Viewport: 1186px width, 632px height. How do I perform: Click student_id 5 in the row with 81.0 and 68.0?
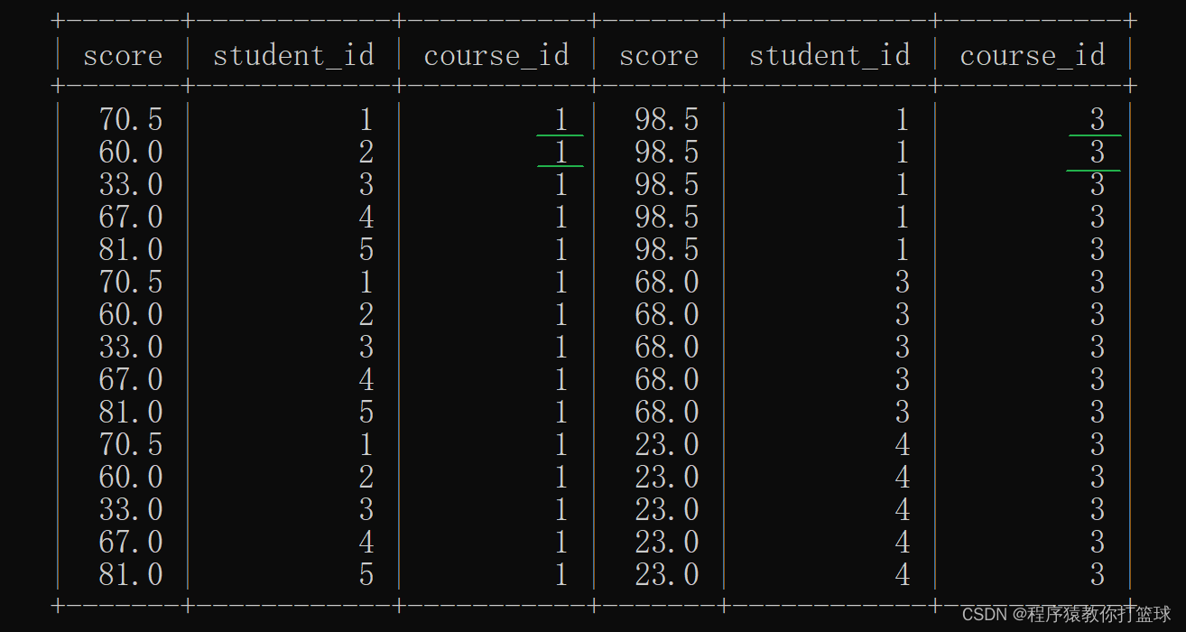366,413
